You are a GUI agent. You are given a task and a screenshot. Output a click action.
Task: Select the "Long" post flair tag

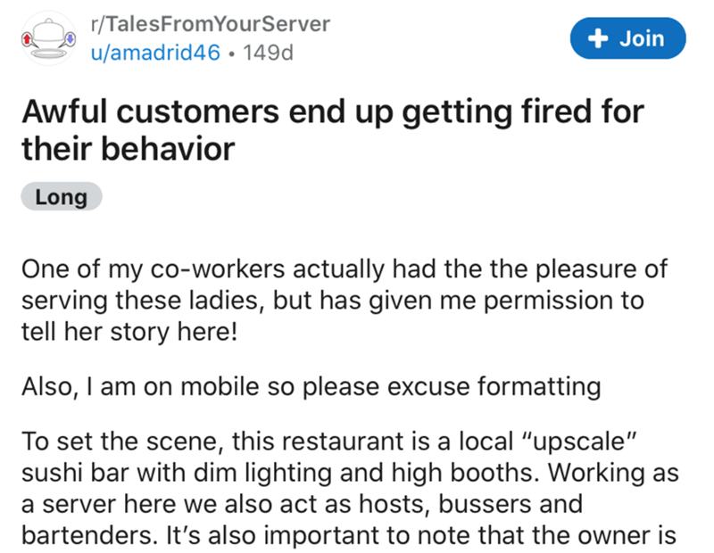tap(62, 197)
